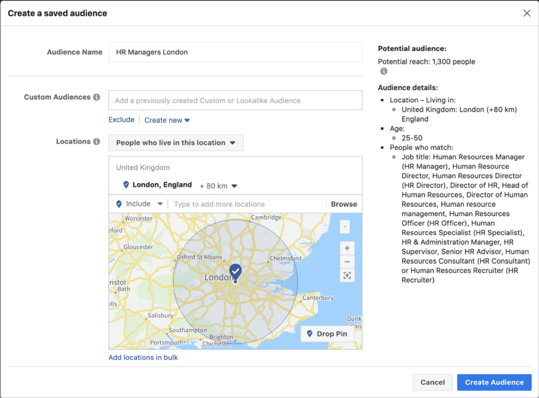Click the Cancel button
This screenshot has height=398, width=539.
[x=432, y=382]
